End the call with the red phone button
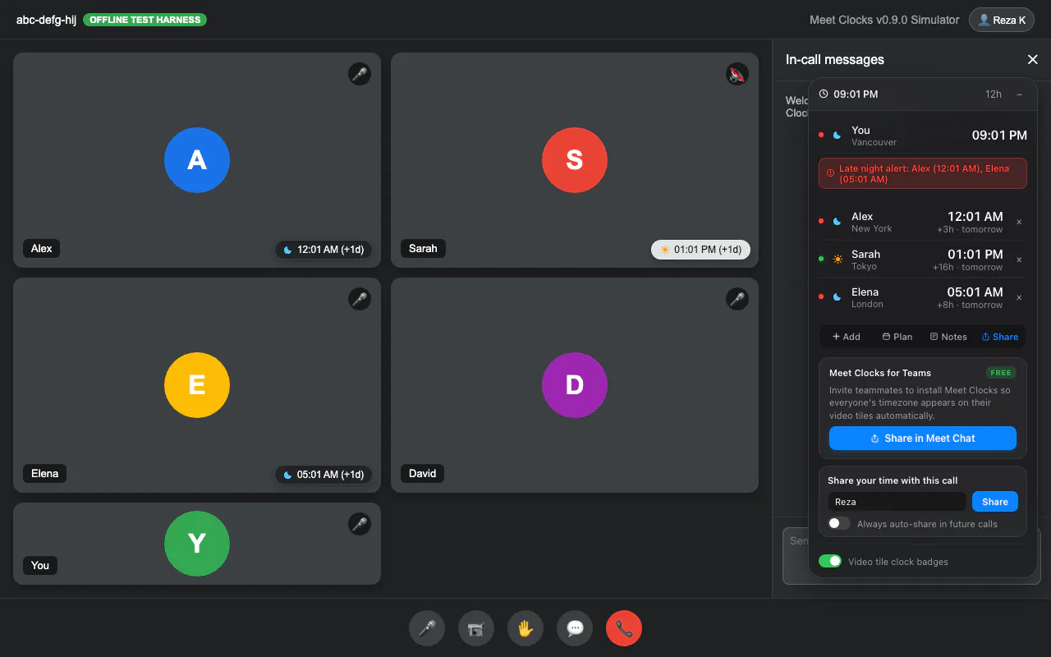Image resolution: width=1051 pixels, height=657 pixels. click(x=624, y=629)
